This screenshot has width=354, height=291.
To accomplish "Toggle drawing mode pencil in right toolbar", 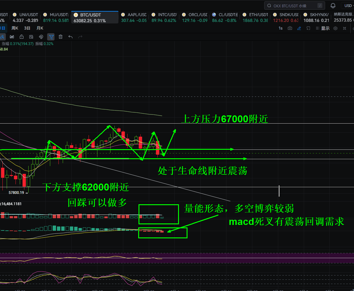I will tap(299, 28).
